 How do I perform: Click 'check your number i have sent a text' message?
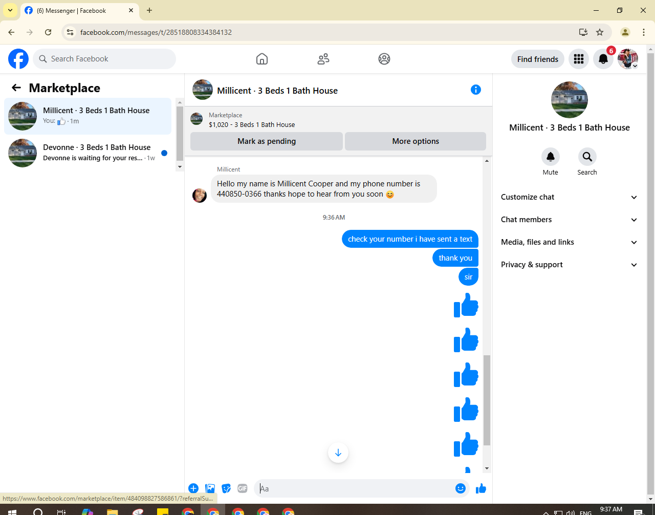coord(410,239)
